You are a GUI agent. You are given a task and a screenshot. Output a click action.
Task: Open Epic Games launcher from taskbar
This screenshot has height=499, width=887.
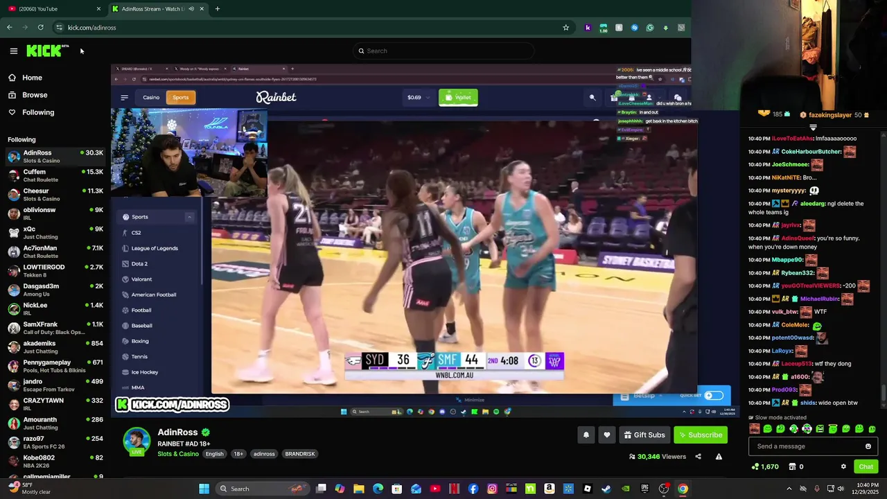click(644, 489)
